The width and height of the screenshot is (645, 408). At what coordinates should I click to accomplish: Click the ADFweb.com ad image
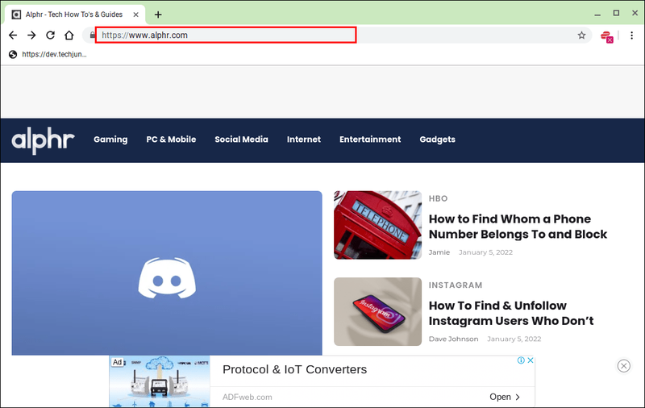[x=160, y=381]
